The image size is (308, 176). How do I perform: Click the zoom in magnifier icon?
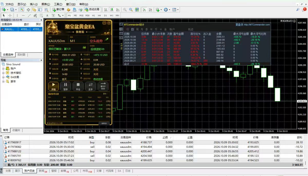point(125,9)
